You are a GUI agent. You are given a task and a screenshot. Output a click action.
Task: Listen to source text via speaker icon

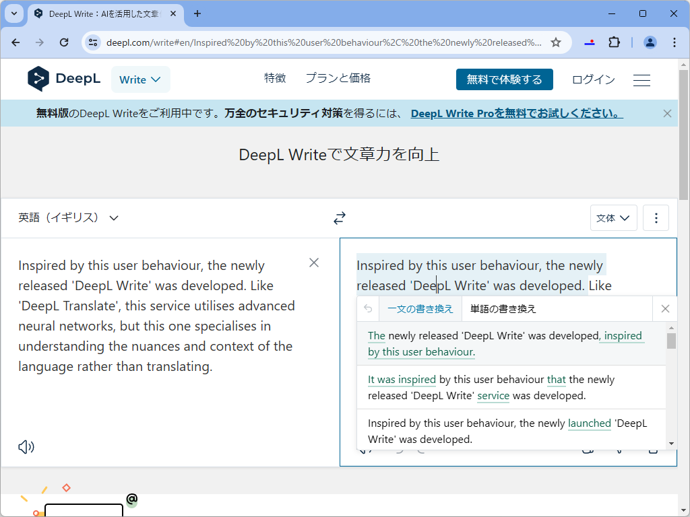click(x=26, y=446)
